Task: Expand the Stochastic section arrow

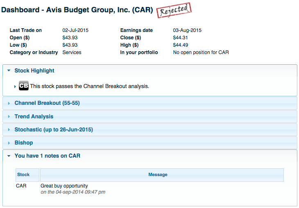Action: tap(9, 130)
